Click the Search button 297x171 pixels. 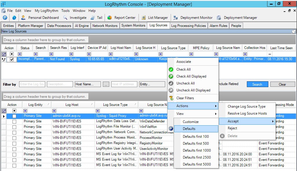pyautogui.click(x=257, y=84)
